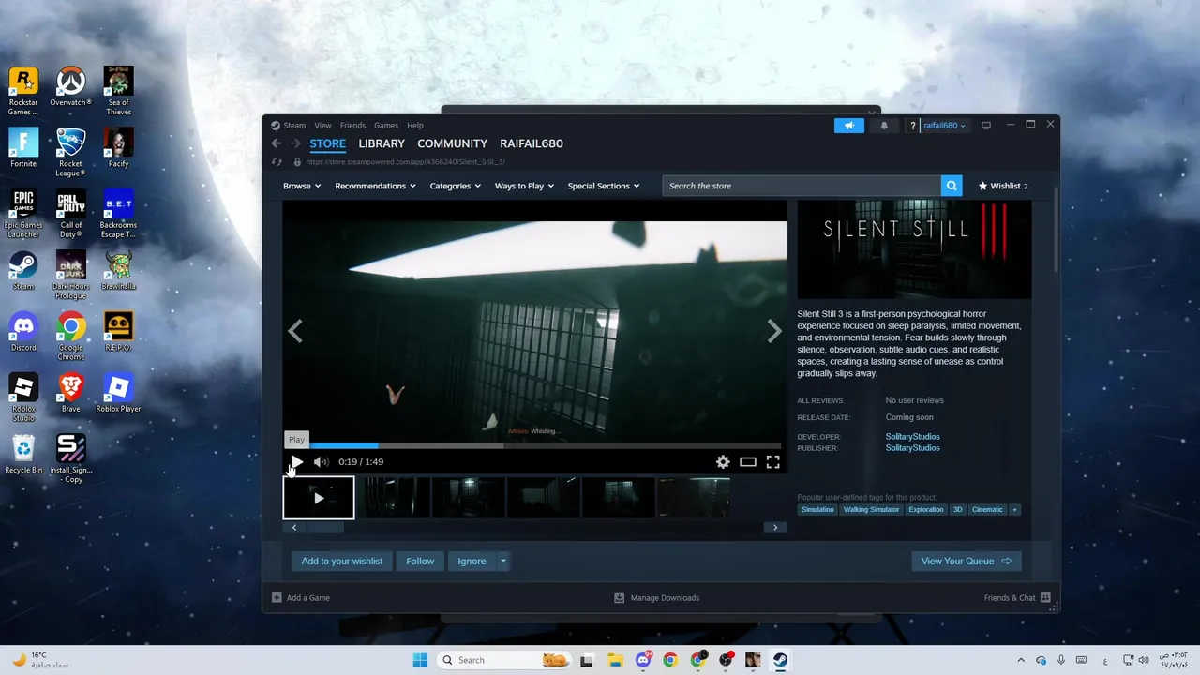Click Add a Game
Screen dimensions: 1200x675
301,597
